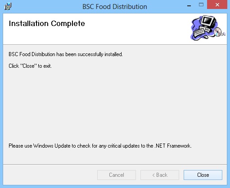This screenshot has height=188, width=230.
Task: Click the disabled Cancel button
Action: [x=117, y=175]
